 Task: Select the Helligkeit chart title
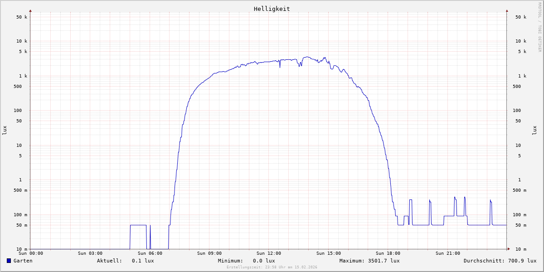click(272, 9)
